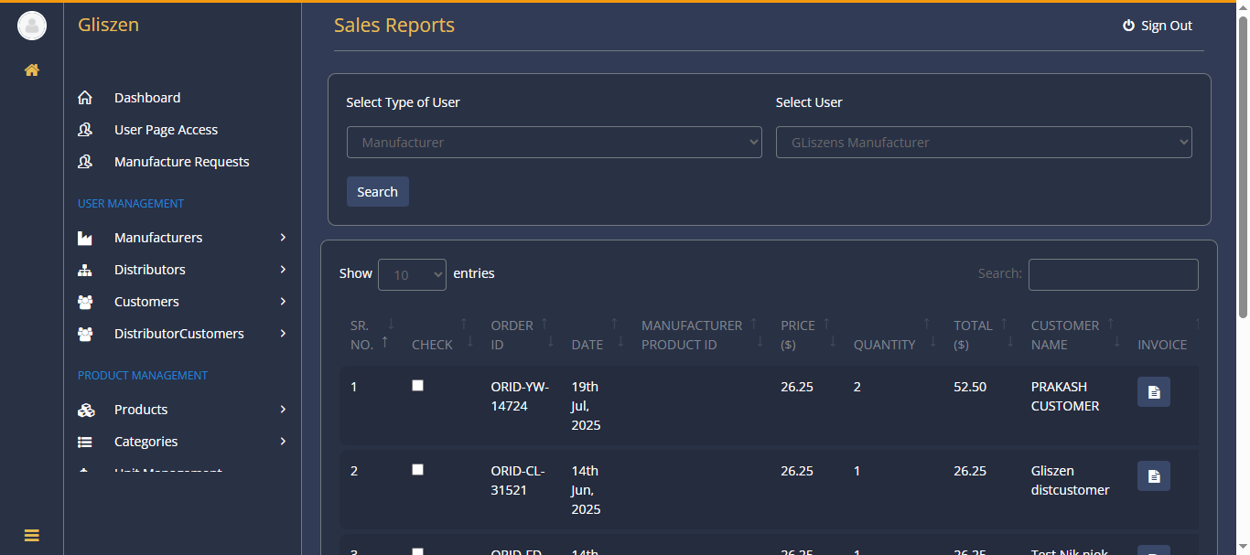Expand the Products submenu chevron
The image size is (1250, 555).
pos(283,410)
